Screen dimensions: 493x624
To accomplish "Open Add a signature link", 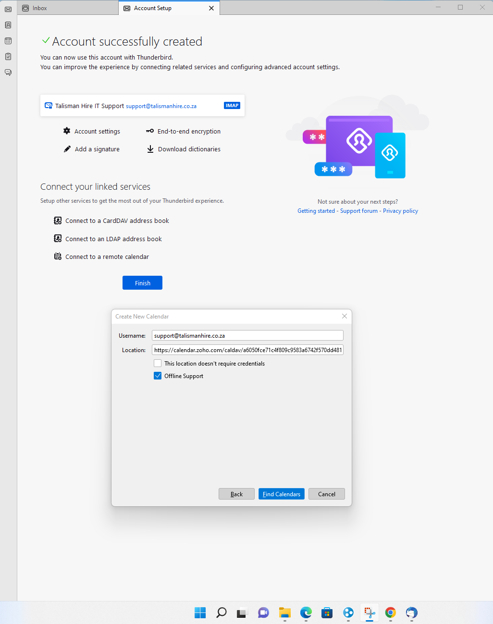I will [x=97, y=149].
